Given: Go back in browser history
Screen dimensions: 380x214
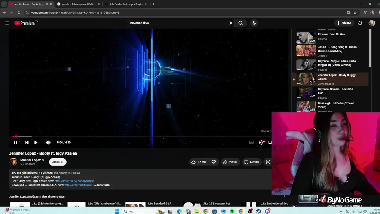Looking at the screenshot, I should coord(4,12).
